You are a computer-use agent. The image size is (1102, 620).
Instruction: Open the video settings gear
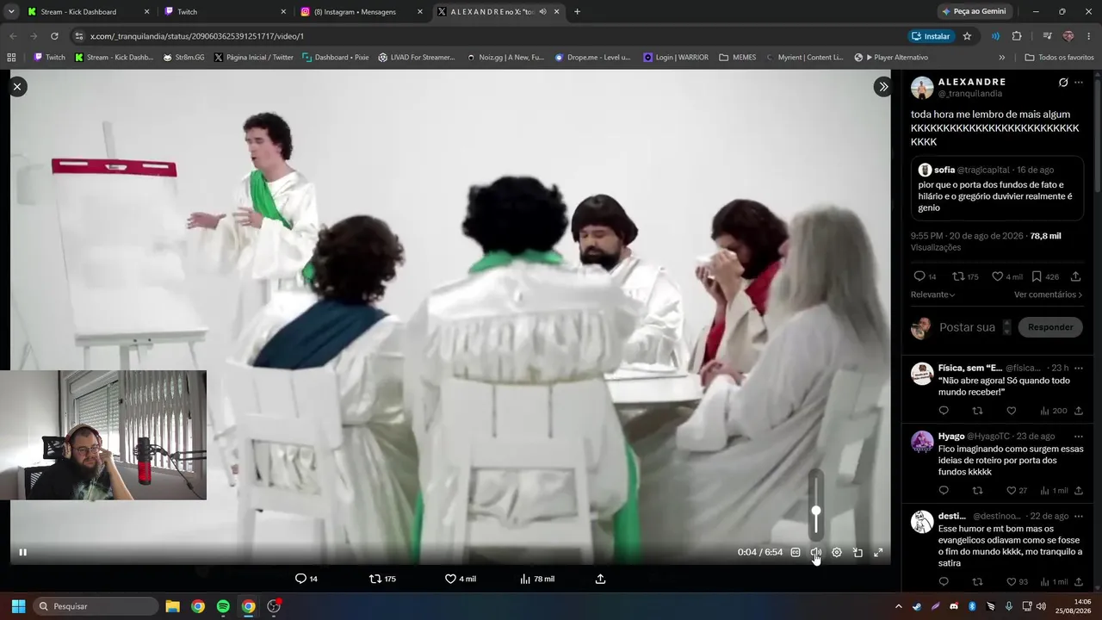point(837,552)
